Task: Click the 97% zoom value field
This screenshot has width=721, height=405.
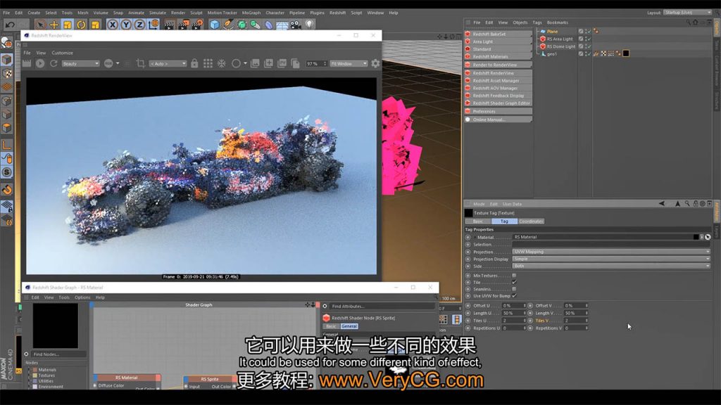Action: click(316, 63)
